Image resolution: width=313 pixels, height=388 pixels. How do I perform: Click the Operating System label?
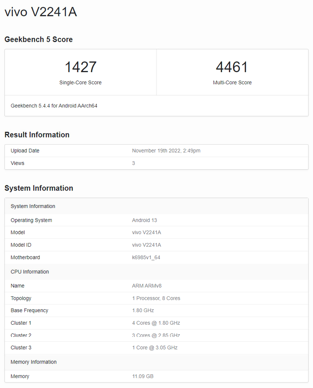click(x=31, y=220)
